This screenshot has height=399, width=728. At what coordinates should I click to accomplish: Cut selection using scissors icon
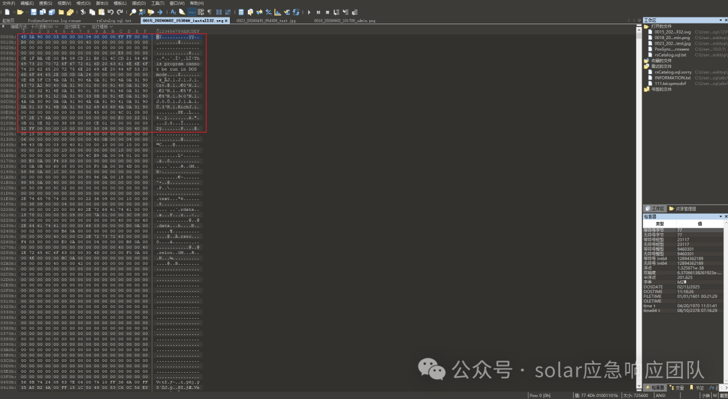click(83, 12)
